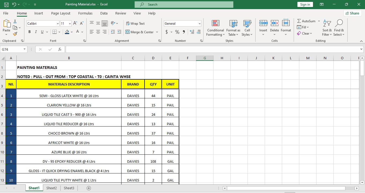Open the number format dropdown

(200, 24)
